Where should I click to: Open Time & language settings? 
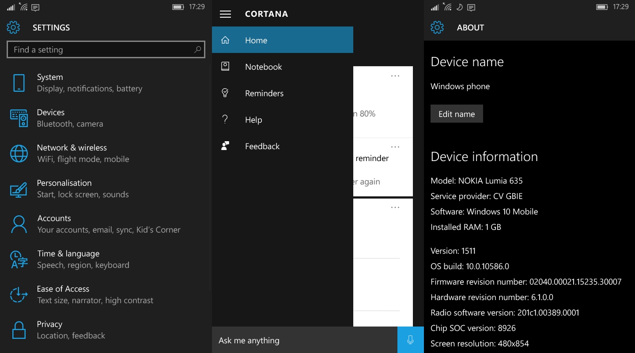106,259
